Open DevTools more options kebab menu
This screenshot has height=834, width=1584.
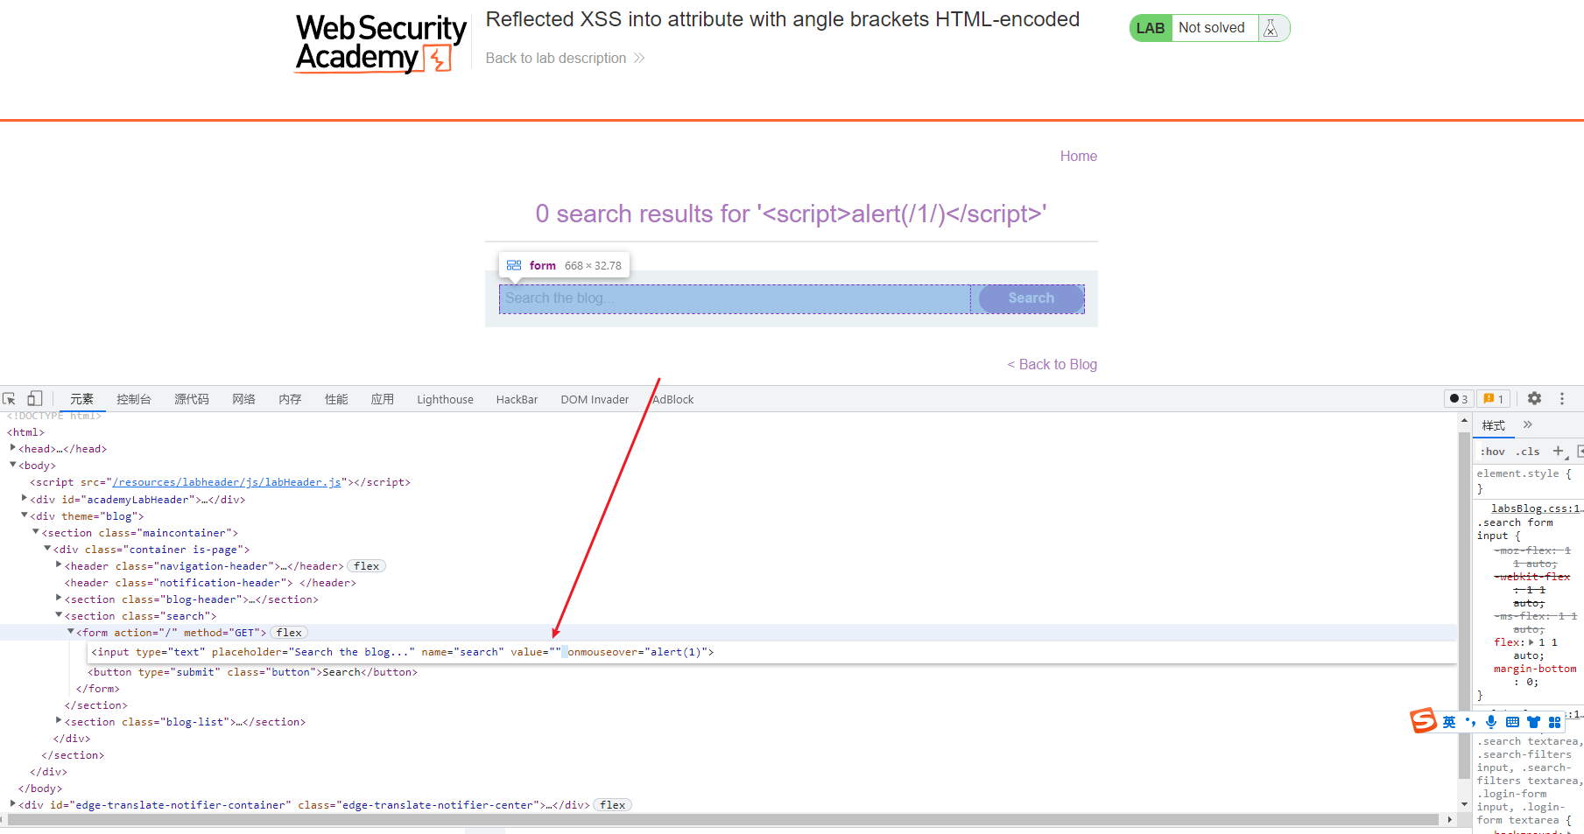point(1561,398)
